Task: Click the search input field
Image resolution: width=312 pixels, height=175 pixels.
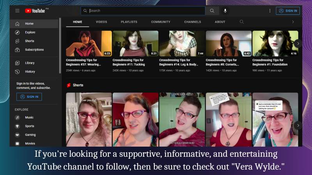Action: [144, 11]
